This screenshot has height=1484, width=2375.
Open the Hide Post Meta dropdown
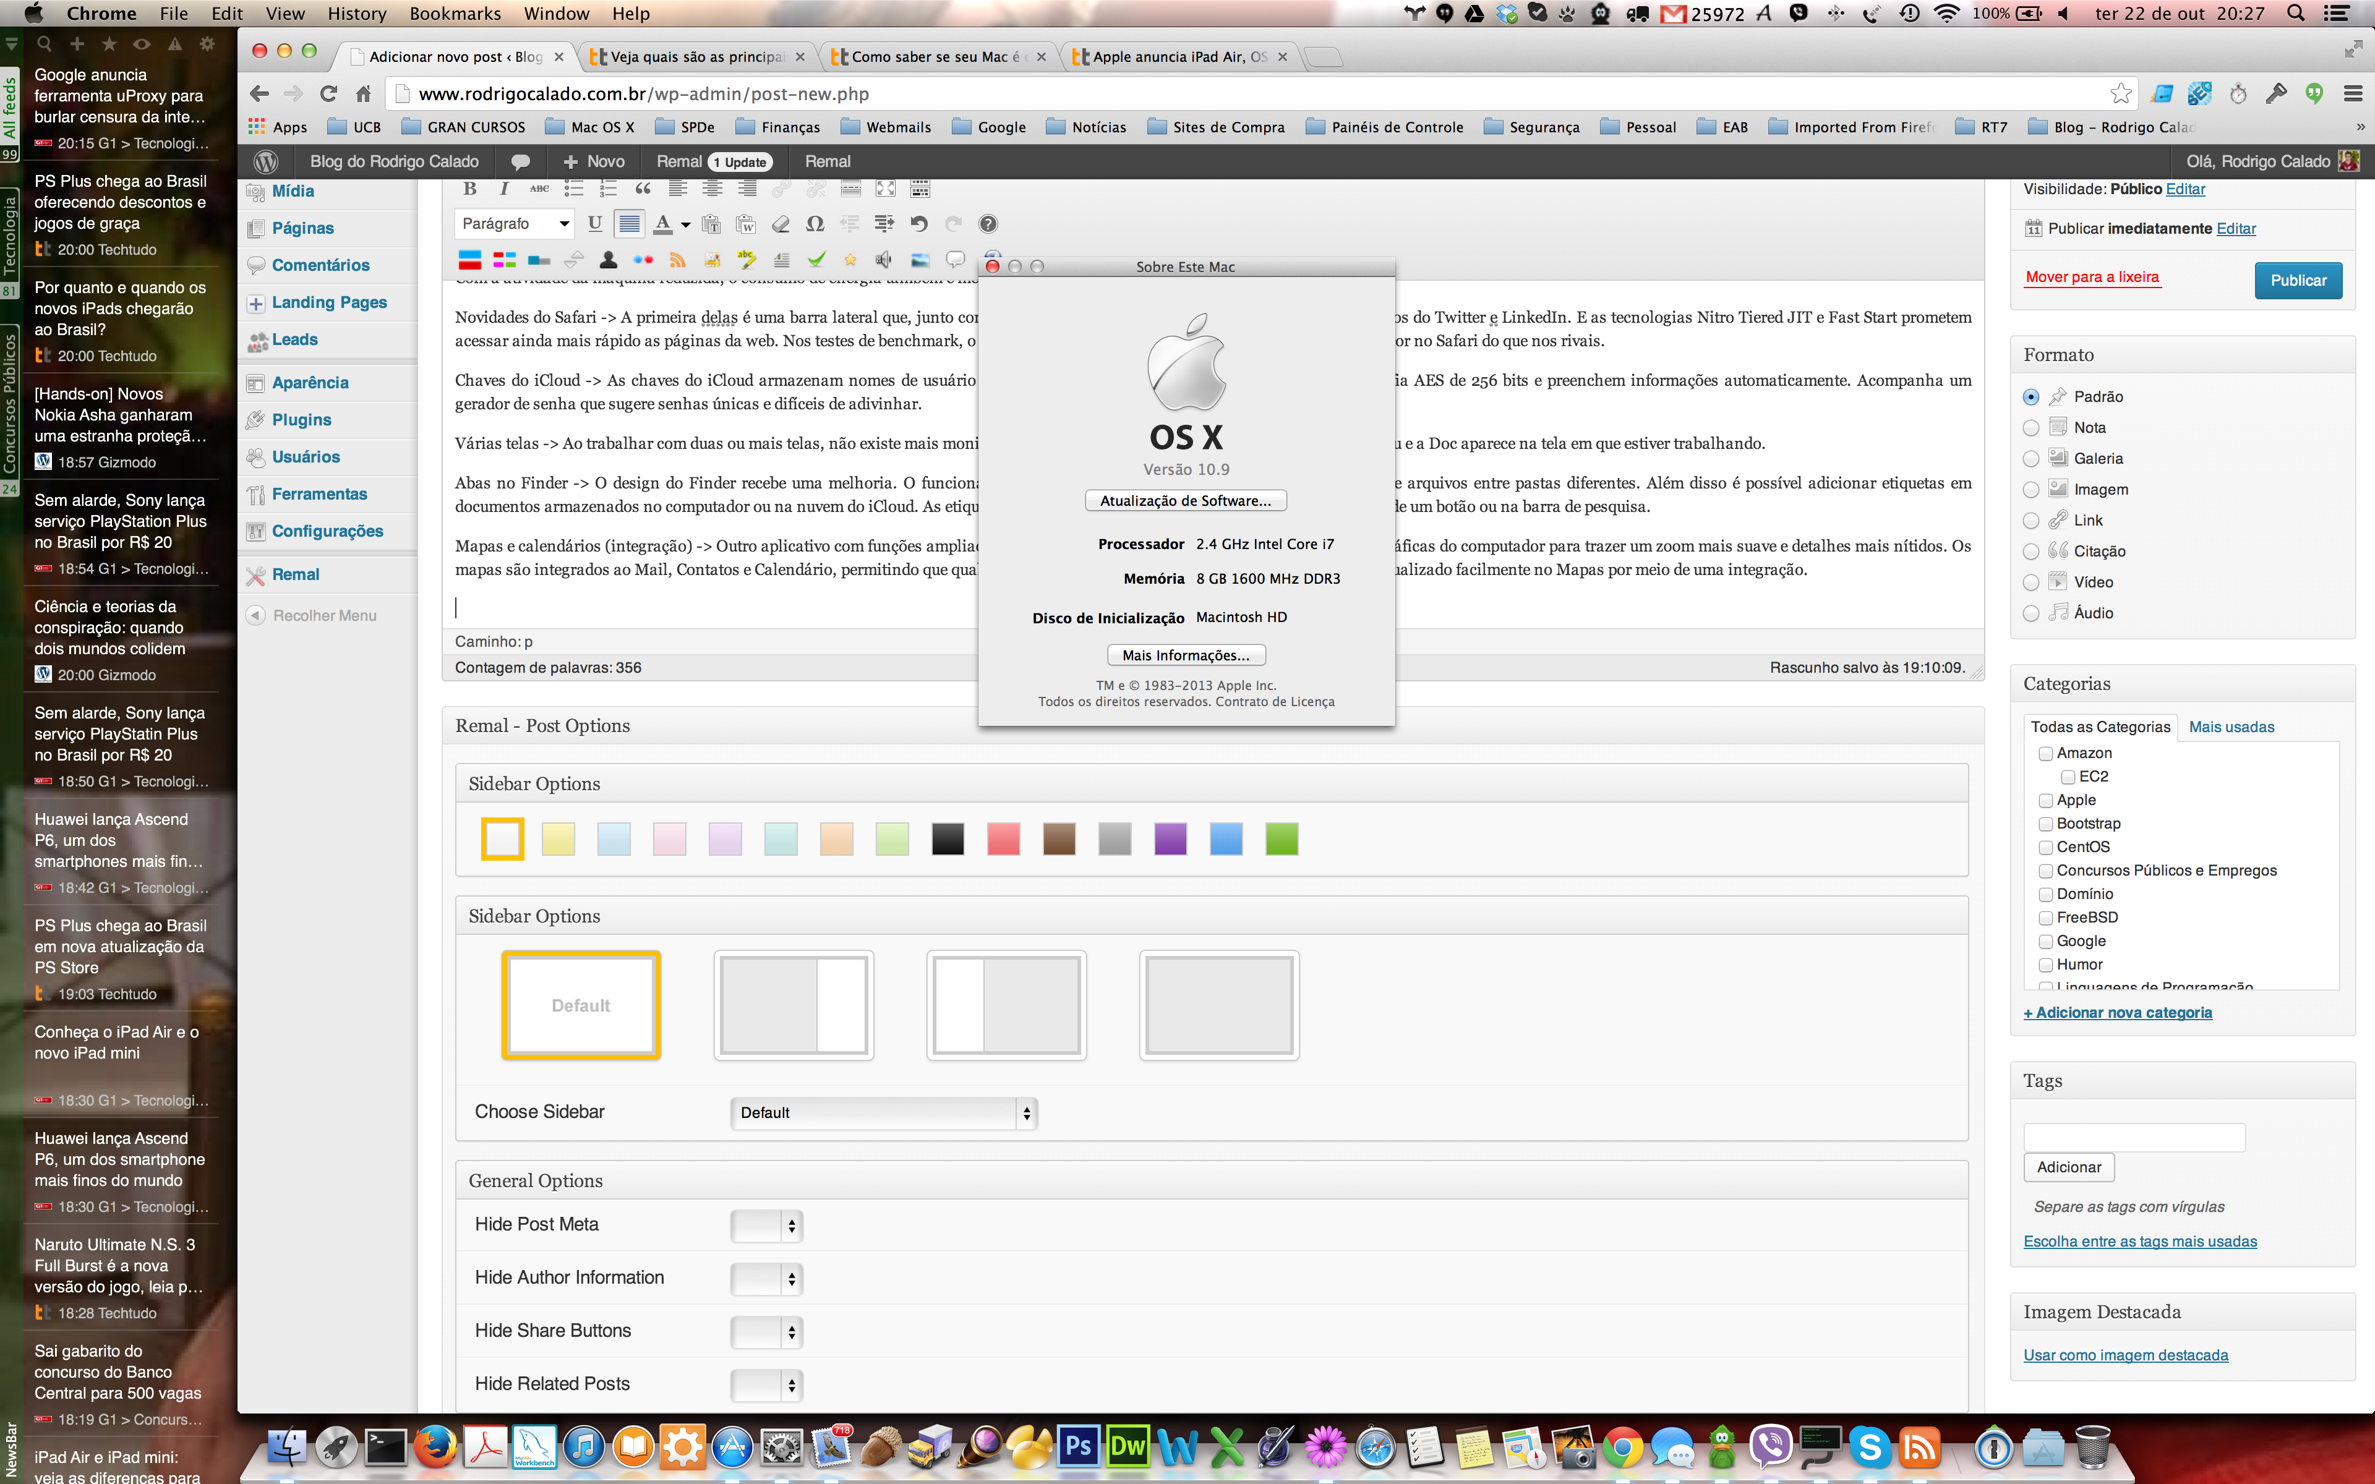(x=768, y=1225)
